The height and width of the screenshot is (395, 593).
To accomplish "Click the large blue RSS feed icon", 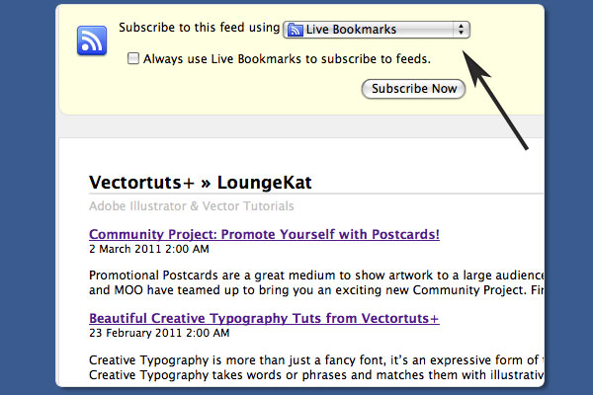I will coord(92,41).
